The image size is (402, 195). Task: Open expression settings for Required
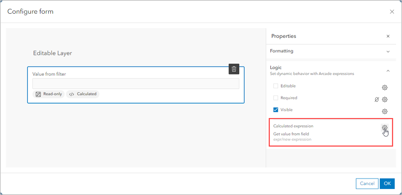point(385,100)
